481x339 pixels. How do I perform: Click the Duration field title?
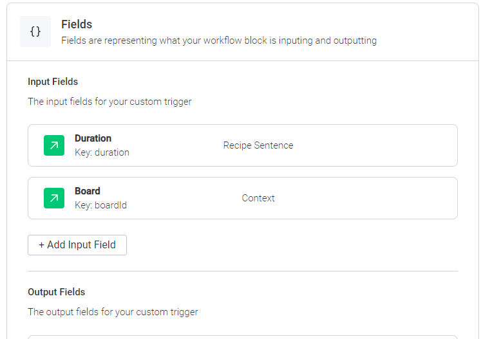click(x=93, y=138)
